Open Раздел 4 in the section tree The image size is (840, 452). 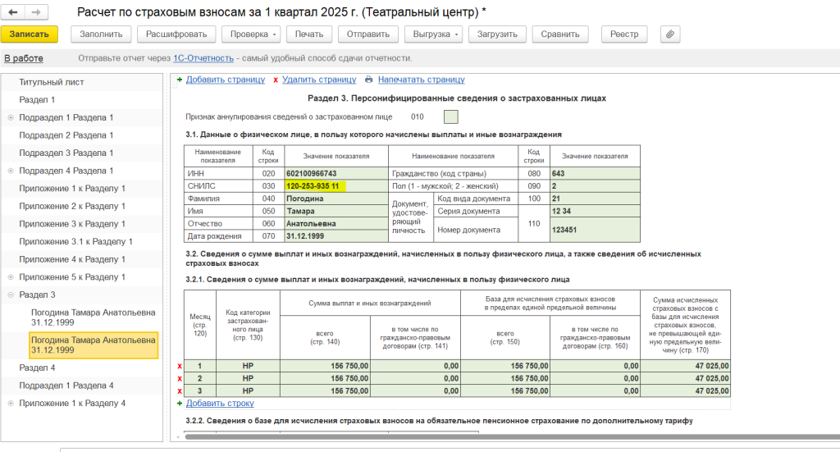(37, 368)
